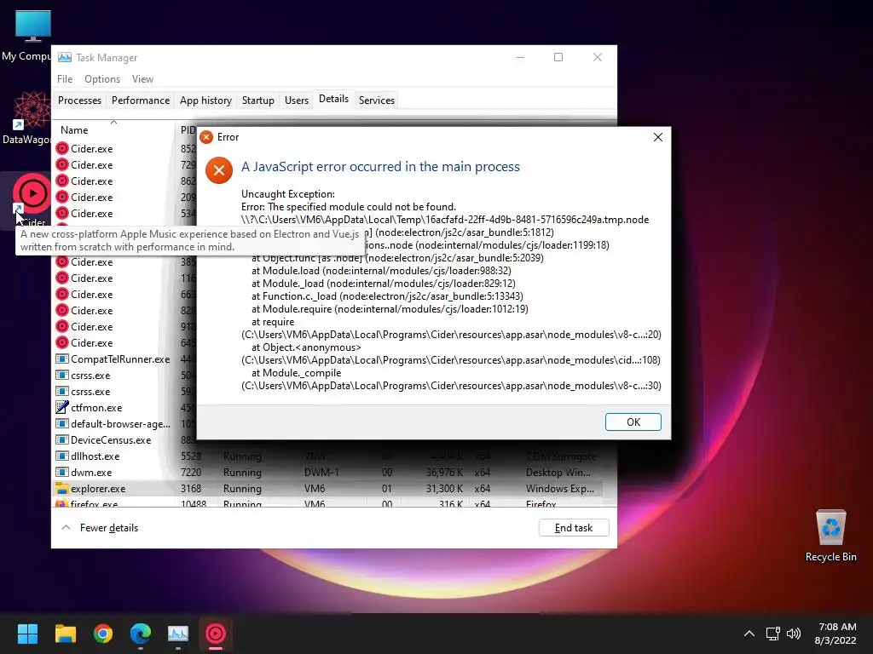Switch to the App history tab
Image resolution: width=873 pixels, height=654 pixels.
tap(205, 100)
